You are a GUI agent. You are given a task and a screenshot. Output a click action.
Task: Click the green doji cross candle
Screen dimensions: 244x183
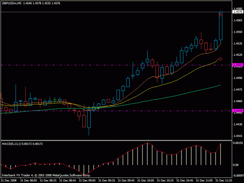coord(55,99)
